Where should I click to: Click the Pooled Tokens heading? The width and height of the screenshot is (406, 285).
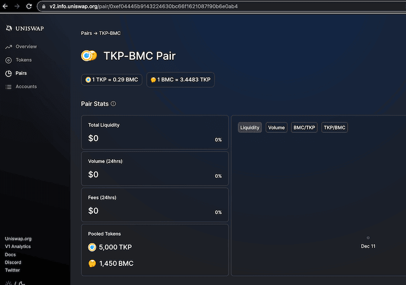(x=105, y=233)
